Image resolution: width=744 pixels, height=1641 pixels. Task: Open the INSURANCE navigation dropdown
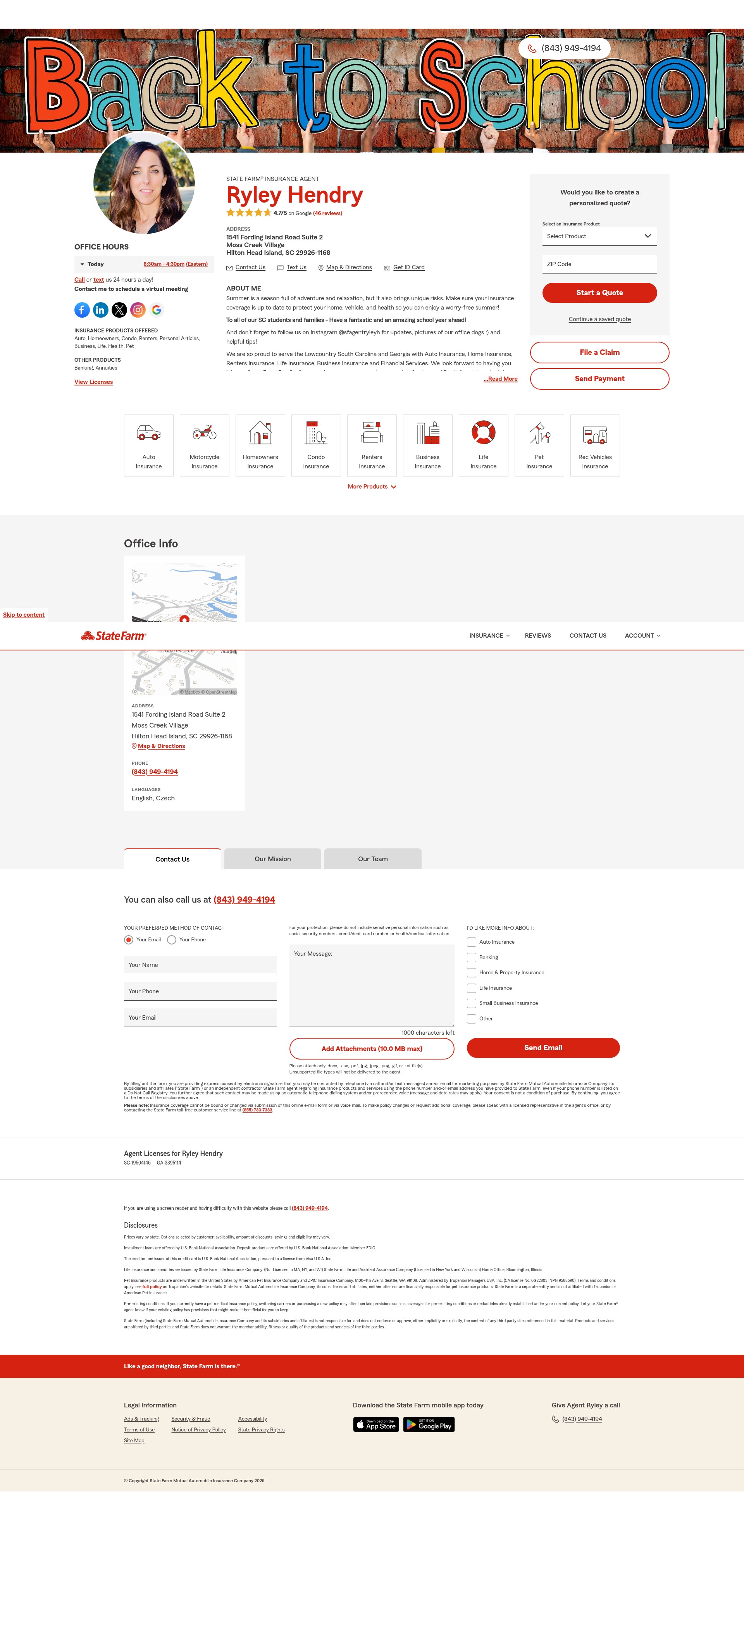coord(489,636)
